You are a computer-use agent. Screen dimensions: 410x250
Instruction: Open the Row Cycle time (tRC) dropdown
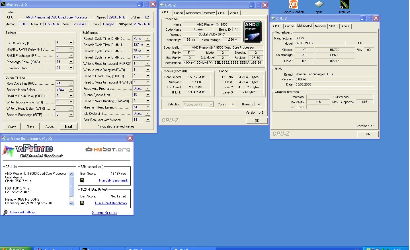pos(71,83)
